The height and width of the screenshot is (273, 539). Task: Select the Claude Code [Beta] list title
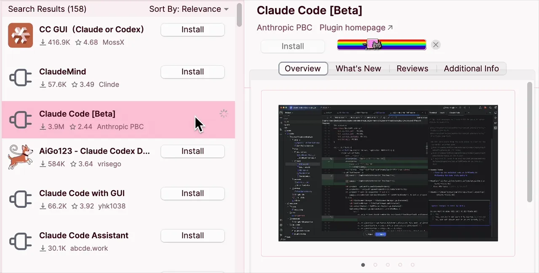pos(77,114)
